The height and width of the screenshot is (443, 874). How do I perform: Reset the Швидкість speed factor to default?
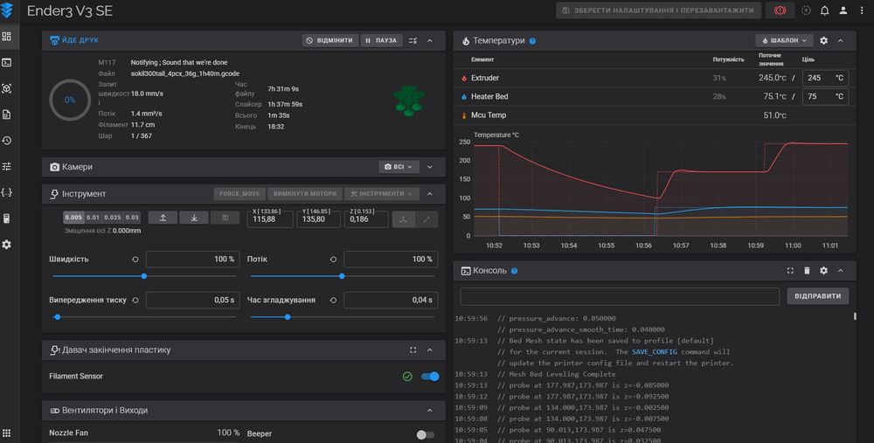[x=135, y=260]
